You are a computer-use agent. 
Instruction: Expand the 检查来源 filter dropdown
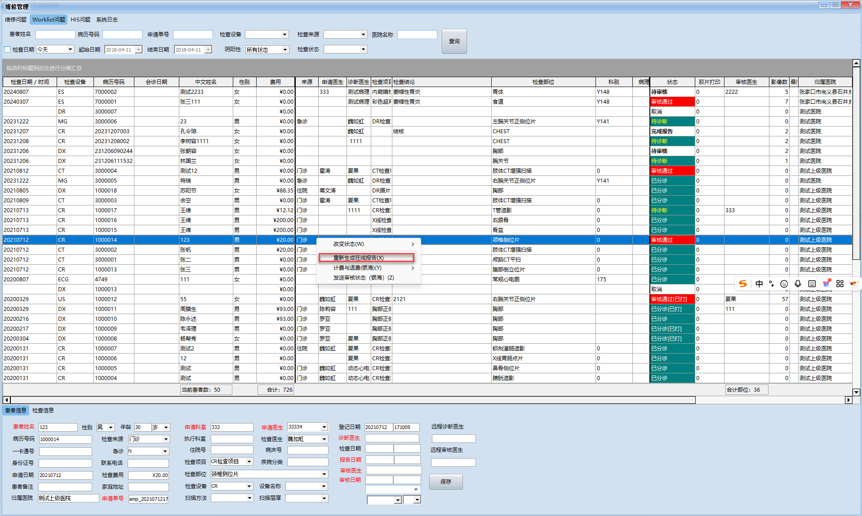click(363, 35)
